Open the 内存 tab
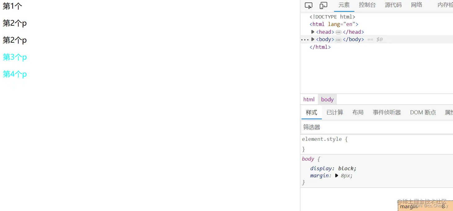The image size is (453, 211). click(445, 5)
